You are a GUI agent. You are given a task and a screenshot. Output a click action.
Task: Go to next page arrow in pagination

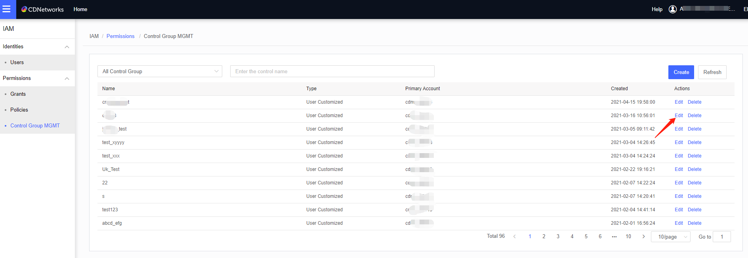coord(643,237)
